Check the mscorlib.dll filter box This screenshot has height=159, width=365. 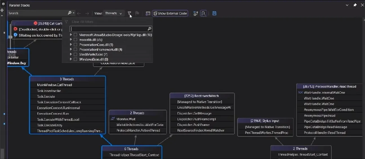75,40
